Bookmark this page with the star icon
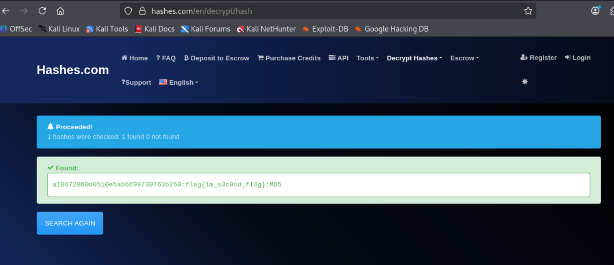Viewport: 614px width, 265px height. [528, 11]
